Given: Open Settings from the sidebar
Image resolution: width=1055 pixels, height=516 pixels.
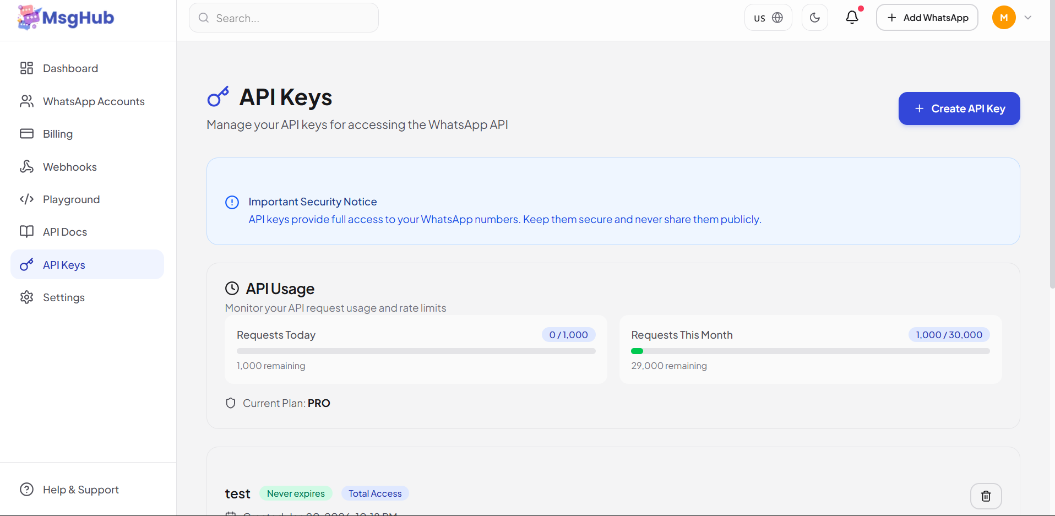Looking at the screenshot, I should (88, 297).
